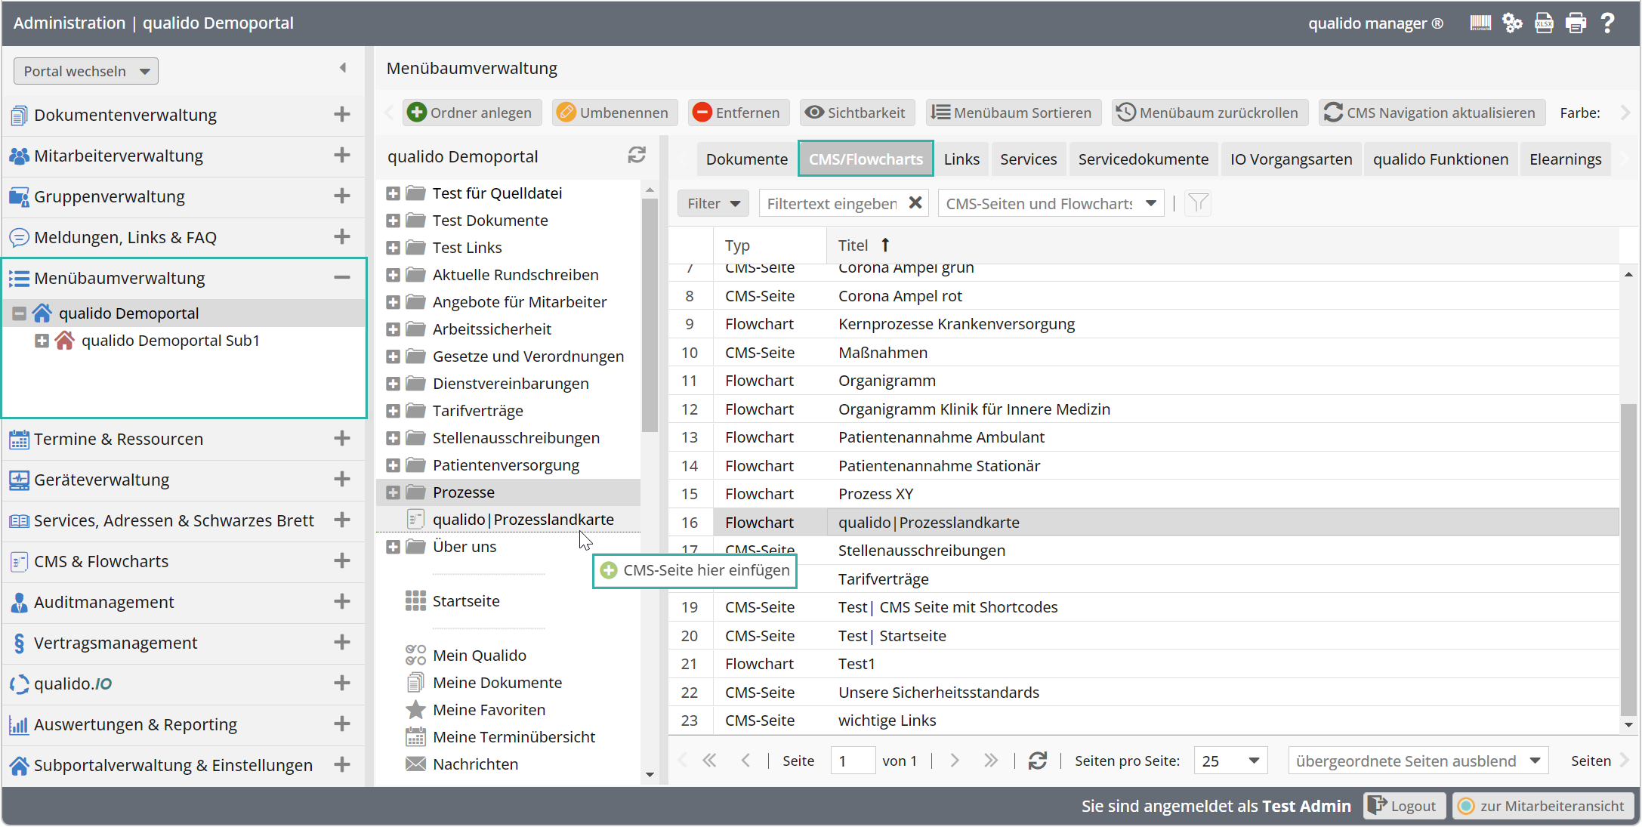Click the Filtertext eingeben field
Viewport: 1642px width, 827px height.
point(832,203)
